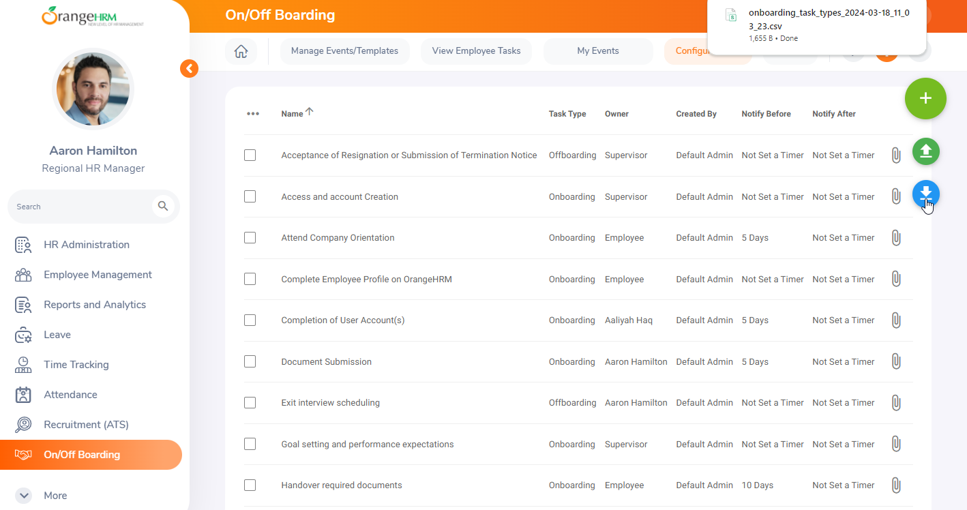Click the sidebar Search input field
The height and width of the screenshot is (510, 967).
click(78, 207)
